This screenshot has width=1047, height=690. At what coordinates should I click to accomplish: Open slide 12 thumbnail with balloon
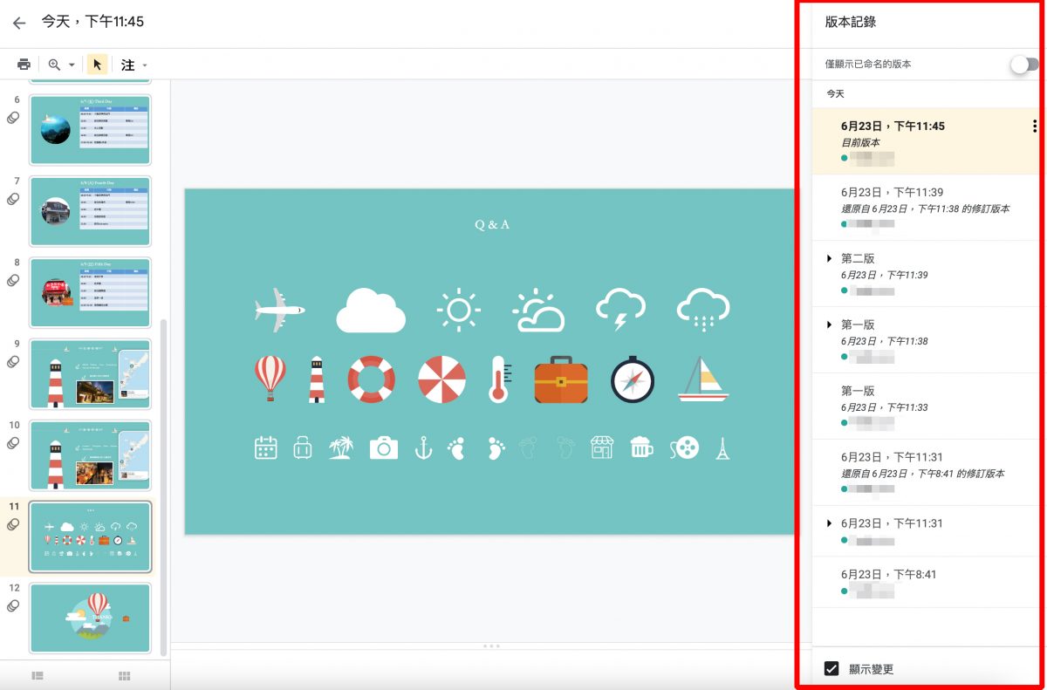90,618
